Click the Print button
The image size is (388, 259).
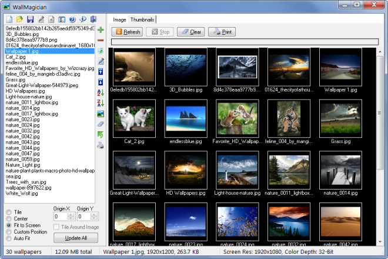(223, 32)
